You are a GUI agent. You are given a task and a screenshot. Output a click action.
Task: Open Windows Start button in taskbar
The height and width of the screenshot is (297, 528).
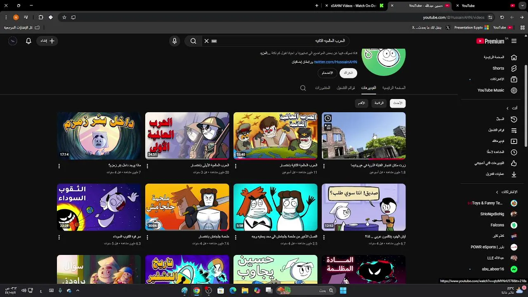(343, 290)
